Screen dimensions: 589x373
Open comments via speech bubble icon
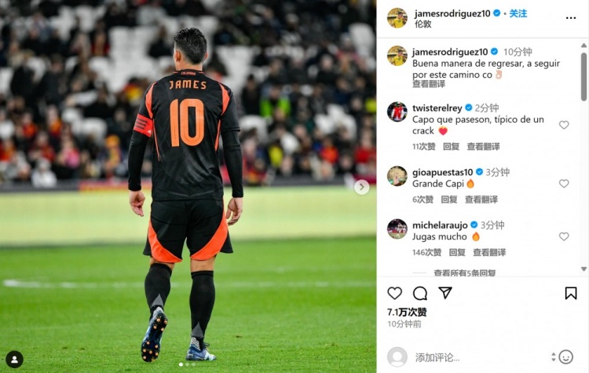(x=420, y=293)
